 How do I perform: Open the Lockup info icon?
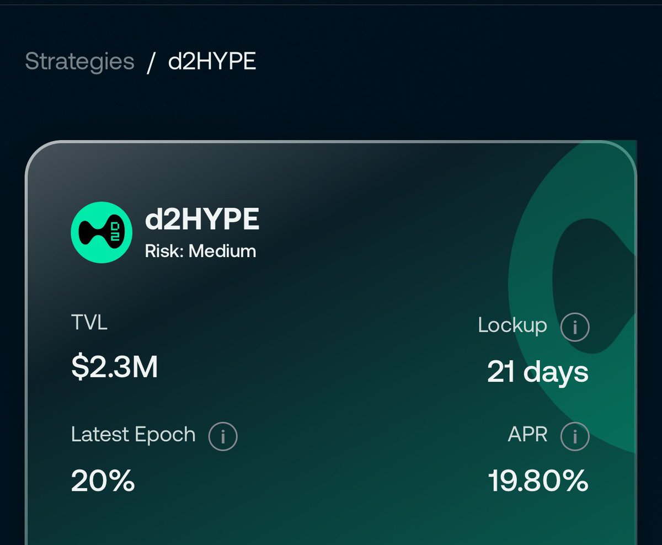(575, 327)
